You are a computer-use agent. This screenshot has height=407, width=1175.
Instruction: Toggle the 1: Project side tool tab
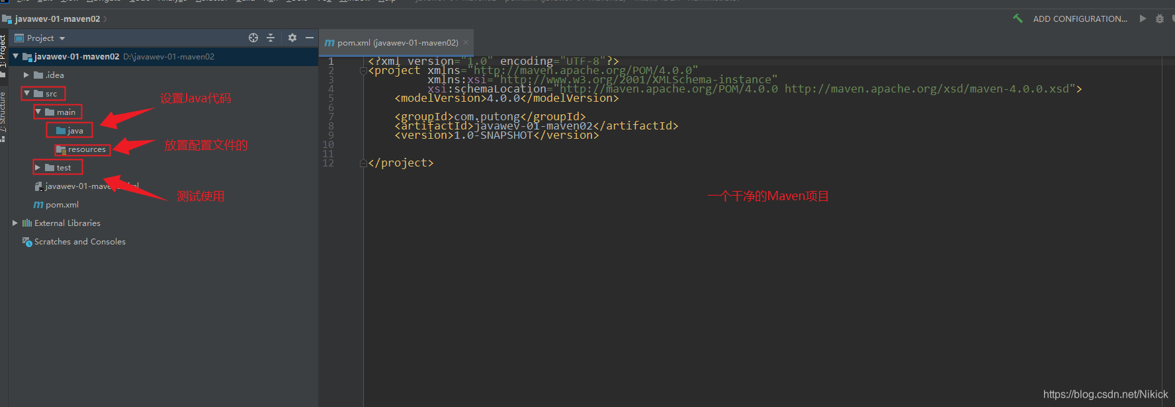(3, 52)
